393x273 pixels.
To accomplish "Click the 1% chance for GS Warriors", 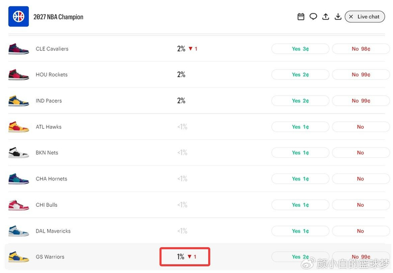I will pos(180,257).
